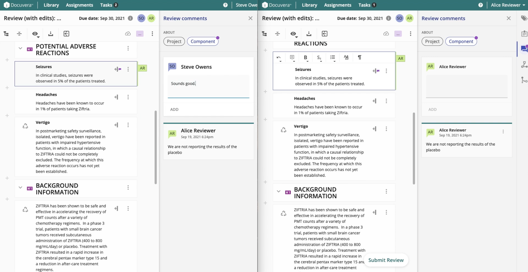Image resolution: width=528 pixels, height=272 pixels.
Task: Click SO avatar in left window header
Action: 141,18
